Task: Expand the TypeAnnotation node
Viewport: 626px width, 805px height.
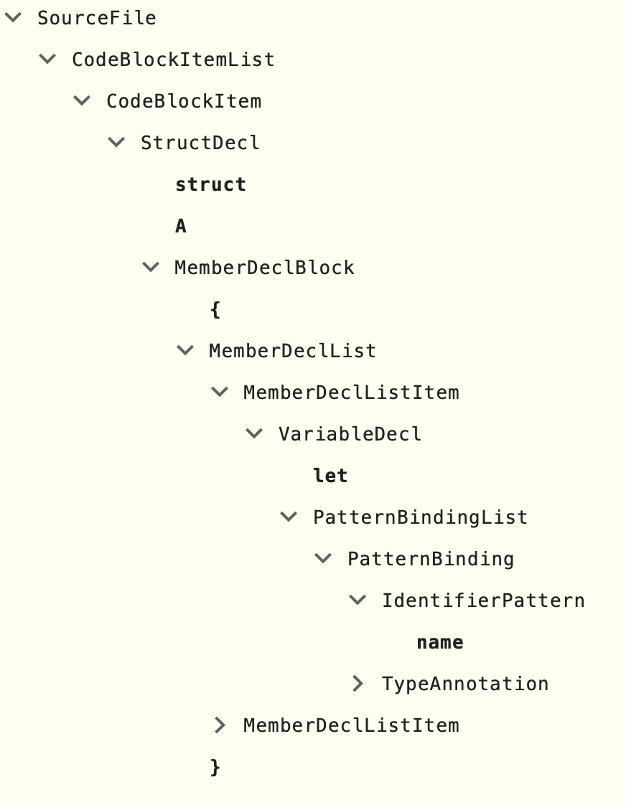Action: point(357,683)
